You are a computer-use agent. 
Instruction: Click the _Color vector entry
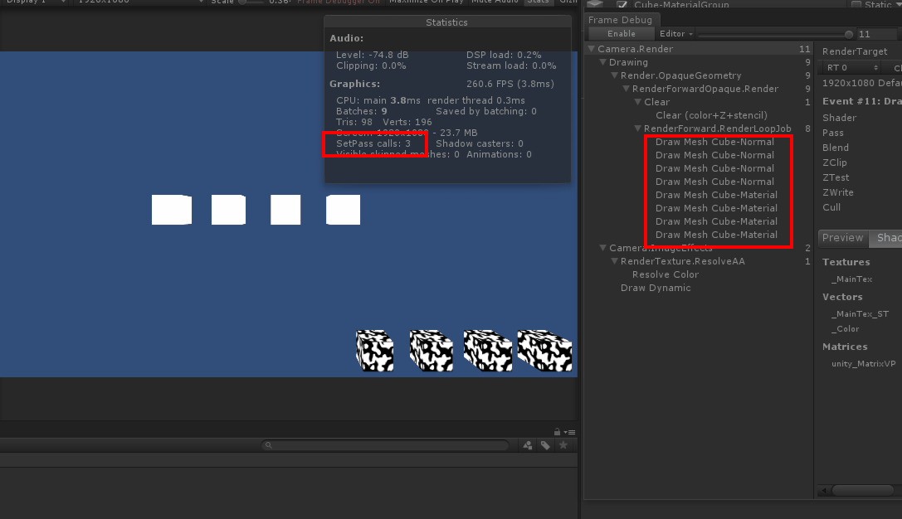click(x=845, y=329)
